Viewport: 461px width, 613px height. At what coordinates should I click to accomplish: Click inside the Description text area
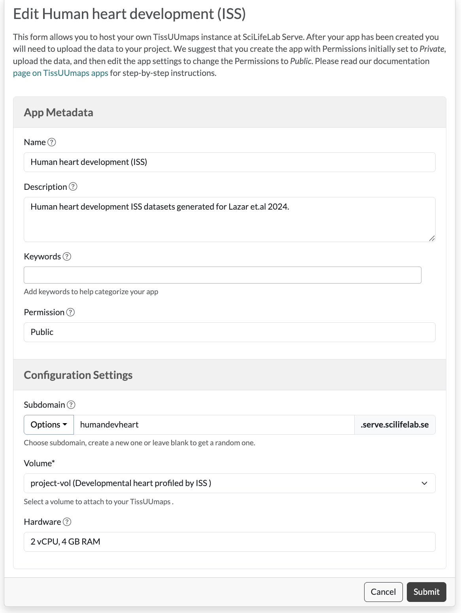[229, 219]
